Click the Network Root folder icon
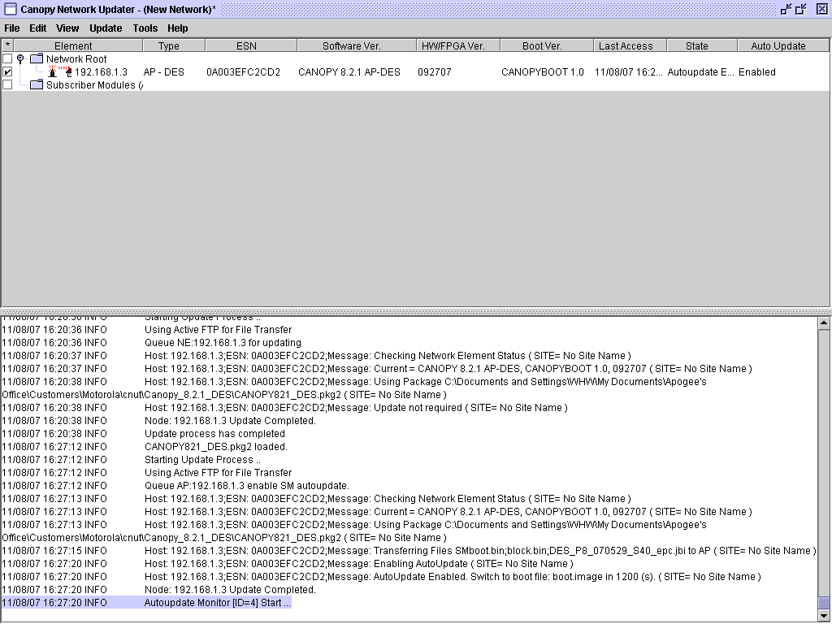 click(37, 59)
